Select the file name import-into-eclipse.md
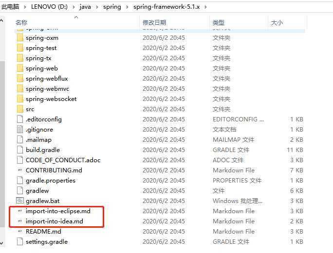Image resolution: width=333 pixels, height=253 pixels. (58, 211)
